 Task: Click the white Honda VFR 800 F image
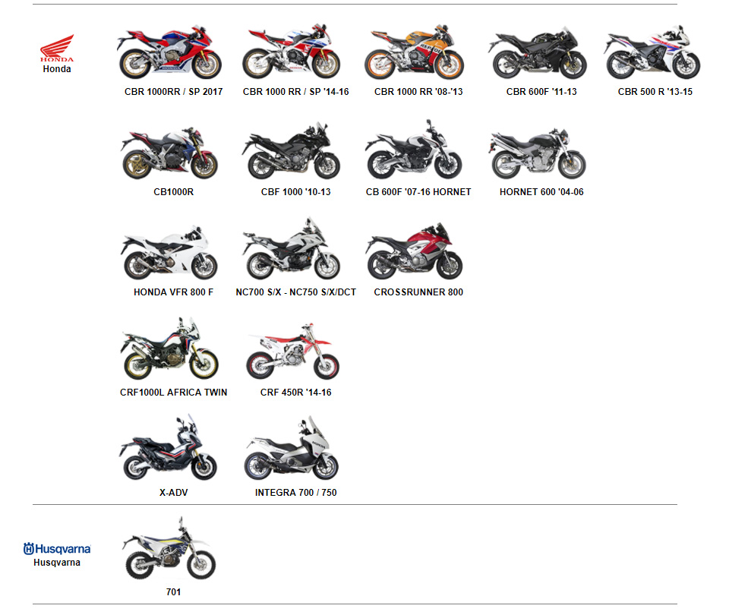pos(169,252)
